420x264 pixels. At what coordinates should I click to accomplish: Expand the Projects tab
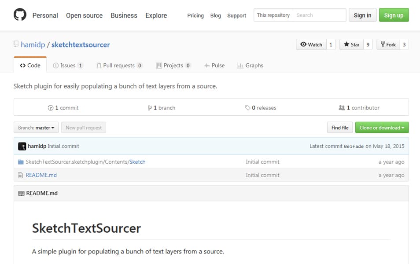point(173,65)
